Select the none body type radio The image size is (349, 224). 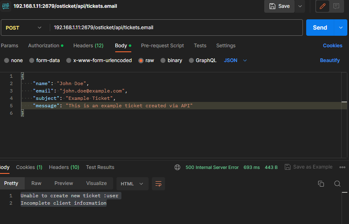7,60
